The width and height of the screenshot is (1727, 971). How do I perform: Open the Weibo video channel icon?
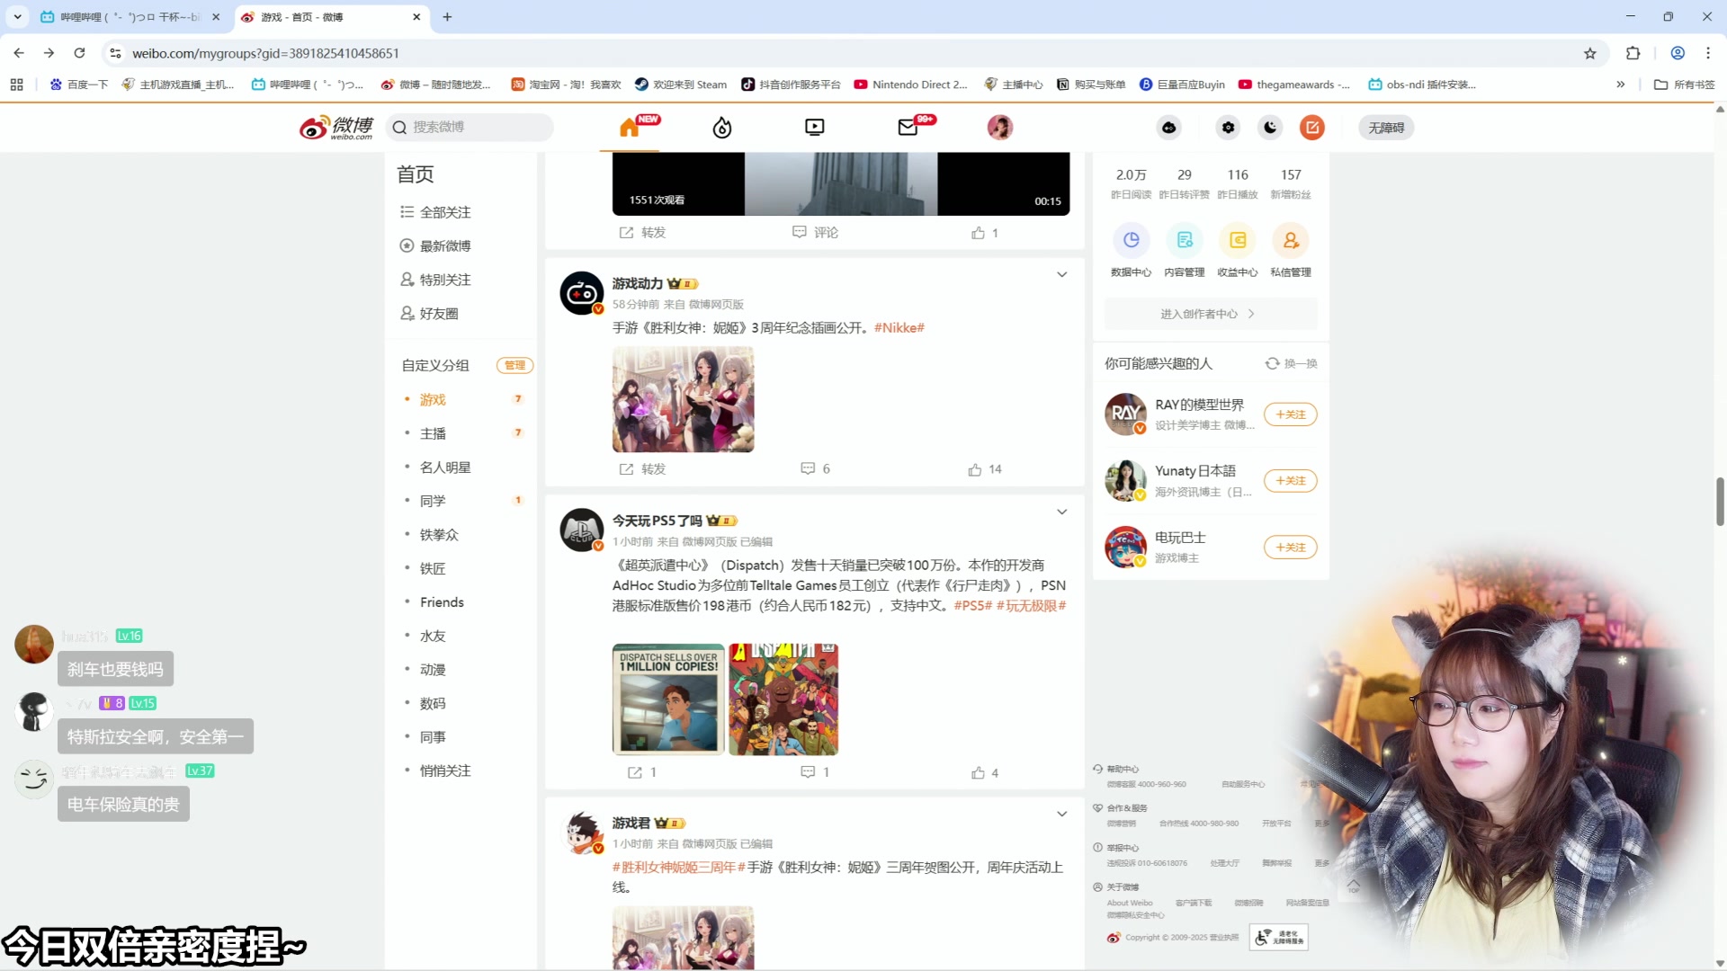click(814, 127)
